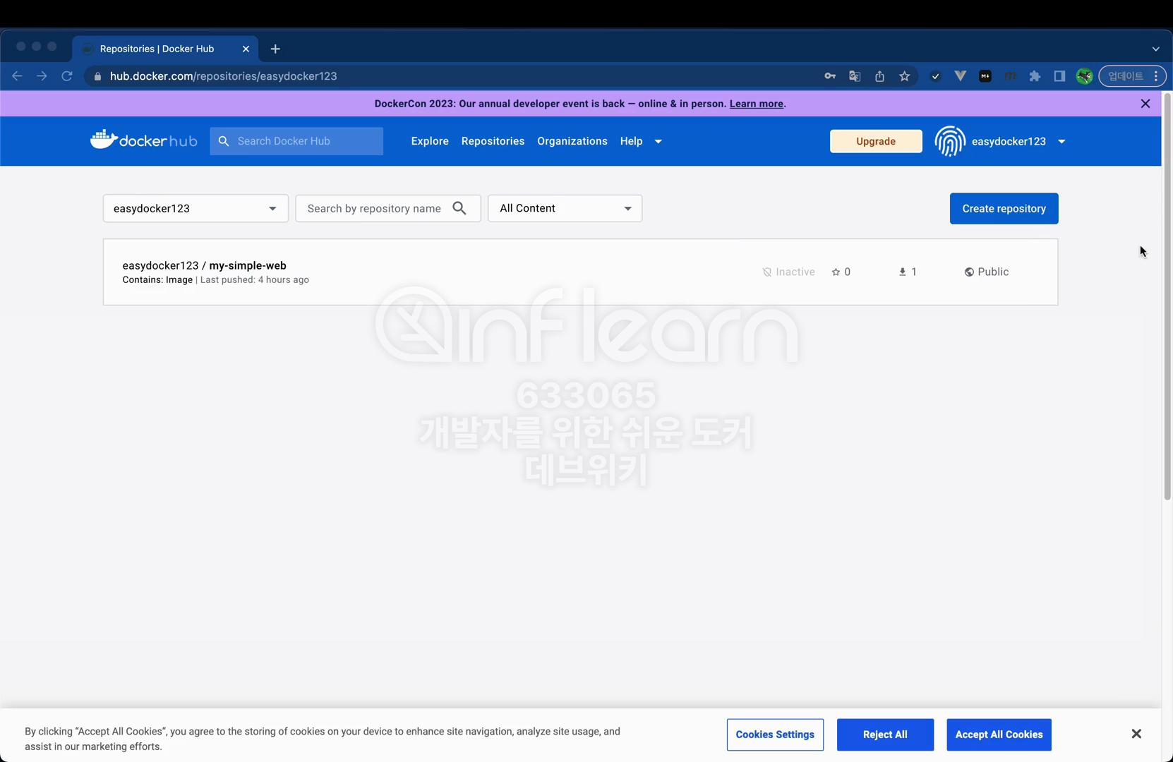1173x762 pixels.
Task: Focus the Search Docker Hub field
Action: click(x=296, y=141)
